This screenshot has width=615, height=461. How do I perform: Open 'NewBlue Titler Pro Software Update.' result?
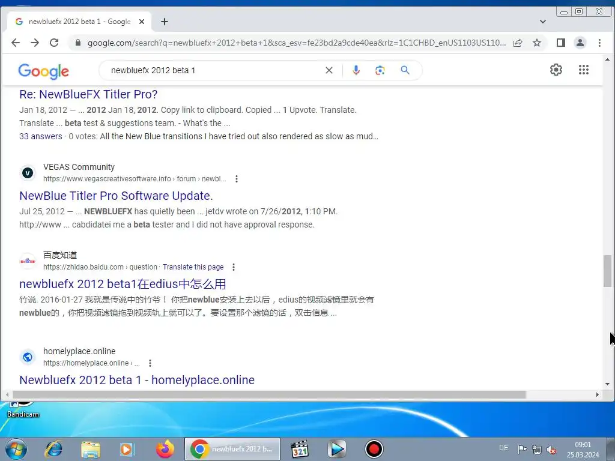116,196
